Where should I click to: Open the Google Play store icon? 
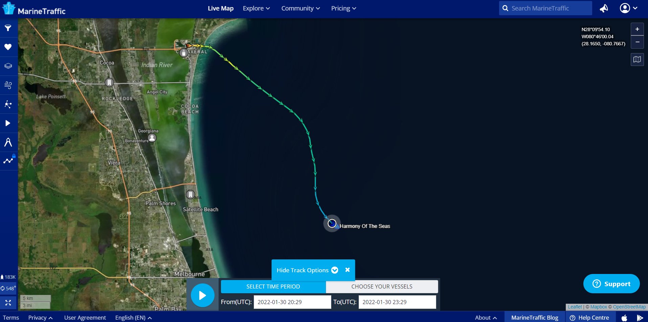[x=640, y=318]
